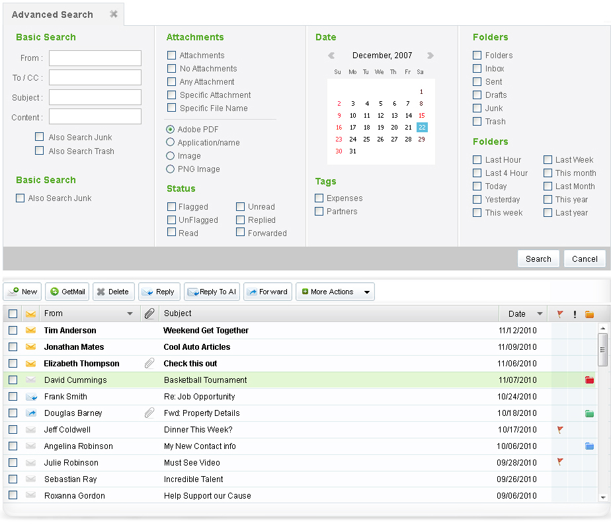Click the green folder icon on Douglas Barney row
The image size is (611, 529).
[x=589, y=413]
